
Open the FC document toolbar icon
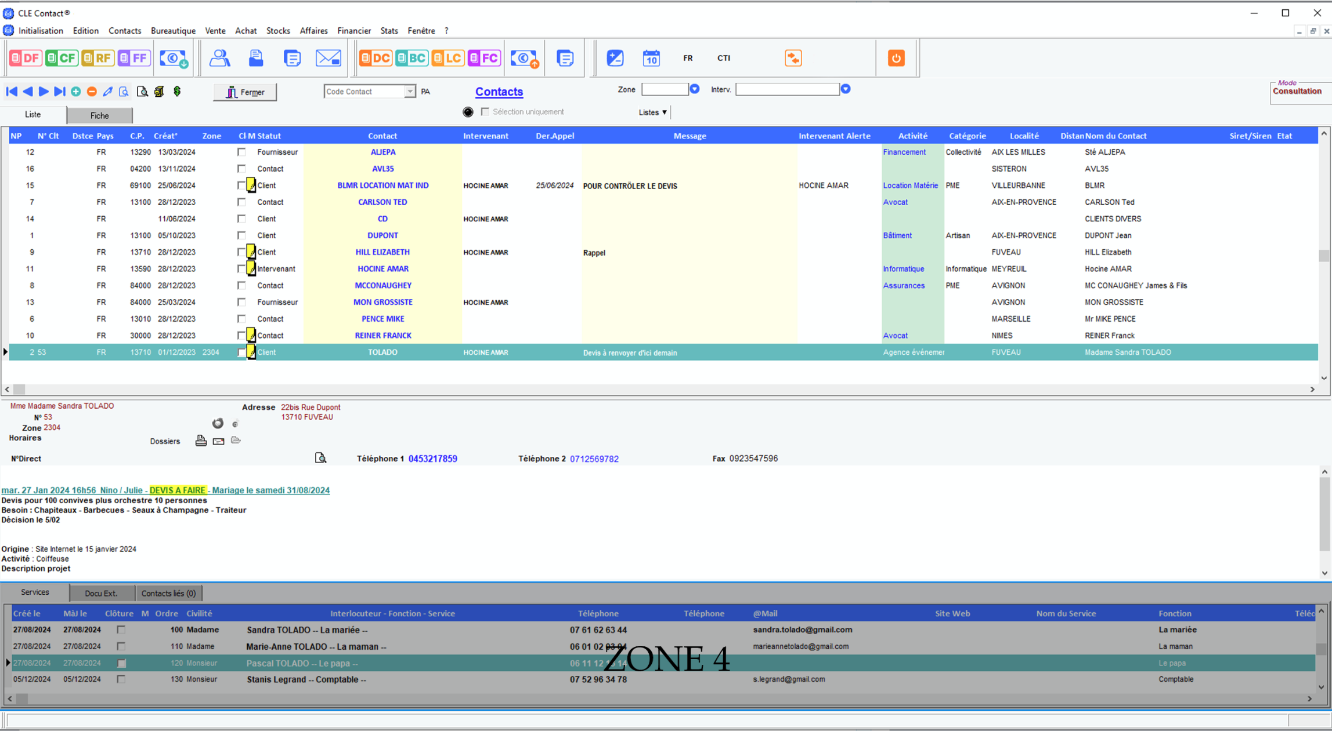pyautogui.click(x=484, y=58)
